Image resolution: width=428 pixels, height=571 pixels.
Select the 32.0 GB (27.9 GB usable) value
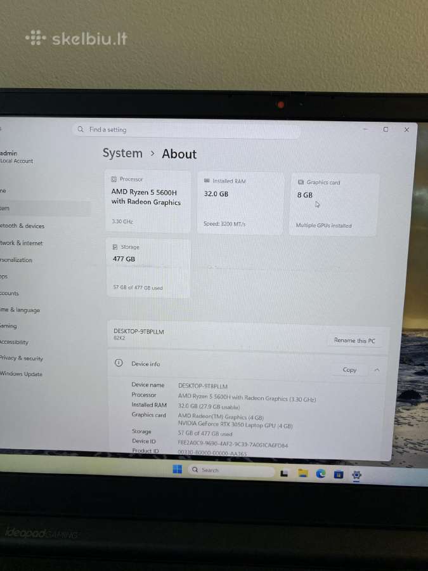pos(209,407)
